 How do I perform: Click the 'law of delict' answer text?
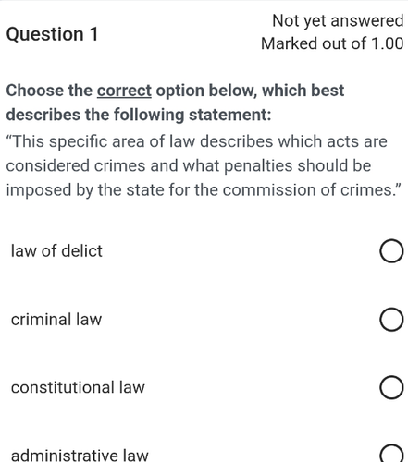56,250
